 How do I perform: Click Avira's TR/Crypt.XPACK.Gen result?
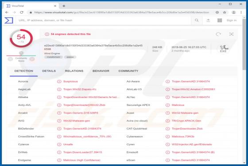pyautogui.click(x=186, y=121)
